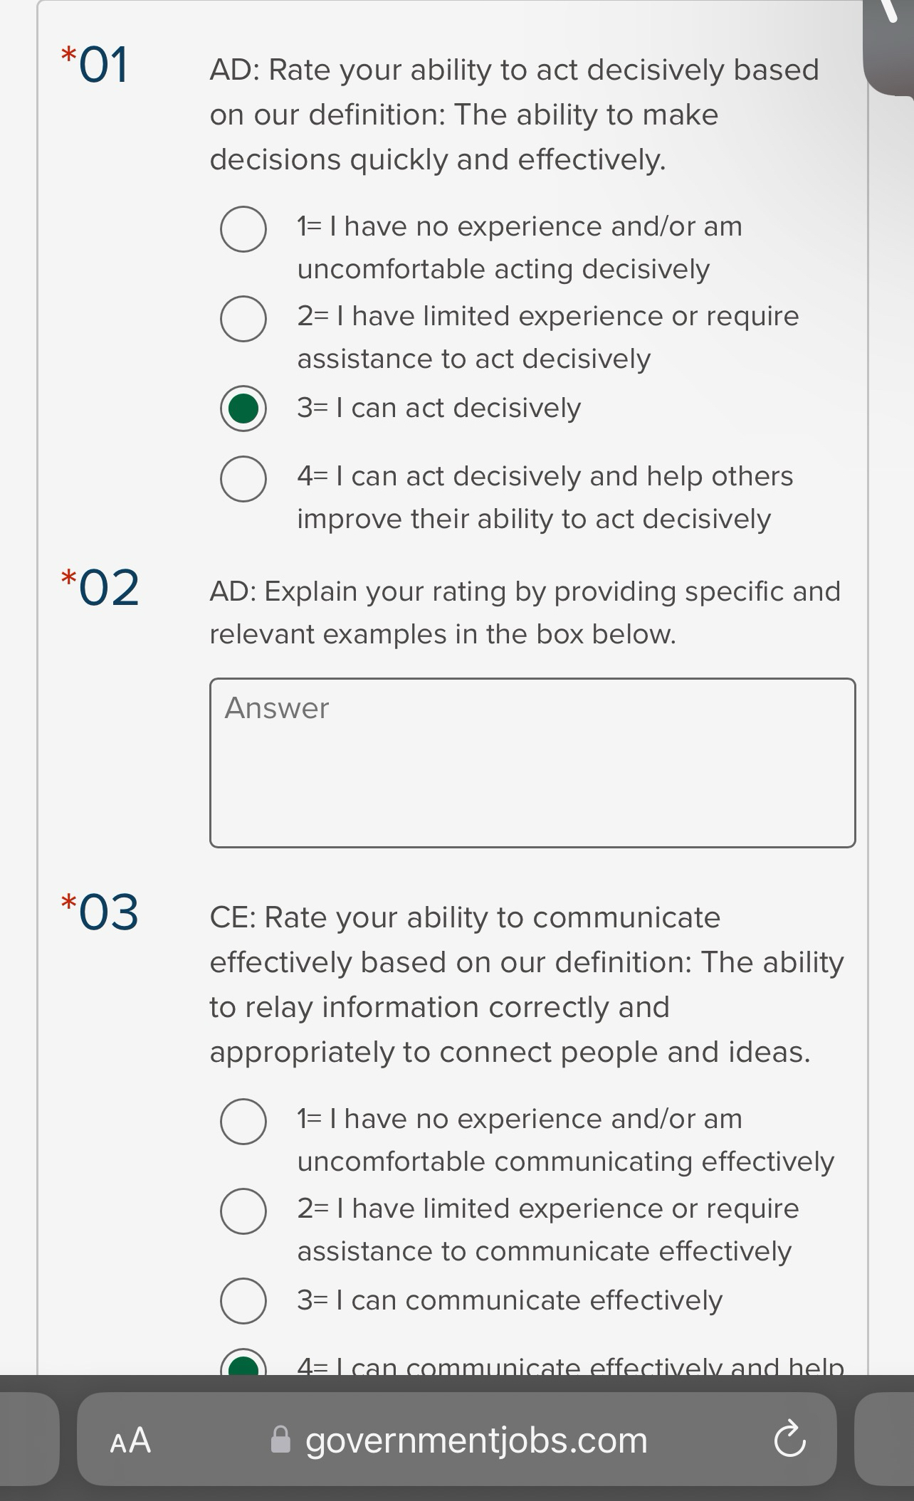Tap the governmentjobs.com address bar

click(x=475, y=1440)
